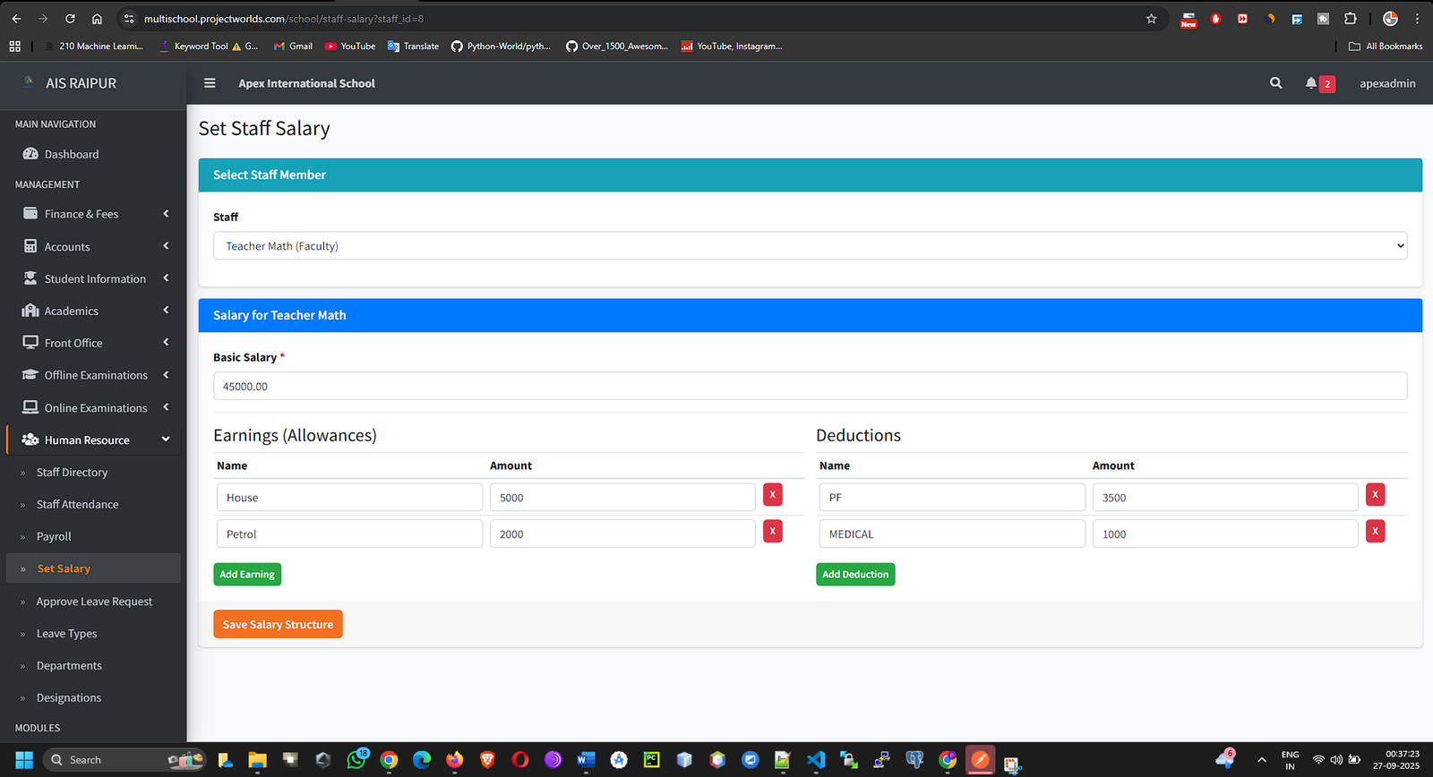Open the search magnifier in header
Screen dimensions: 1433x777
pos(1275,83)
